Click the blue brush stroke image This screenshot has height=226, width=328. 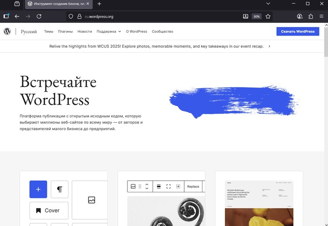point(234,102)
